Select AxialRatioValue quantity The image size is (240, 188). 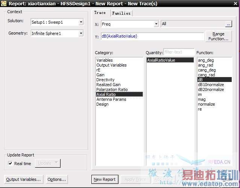click(x=170, y=60)
